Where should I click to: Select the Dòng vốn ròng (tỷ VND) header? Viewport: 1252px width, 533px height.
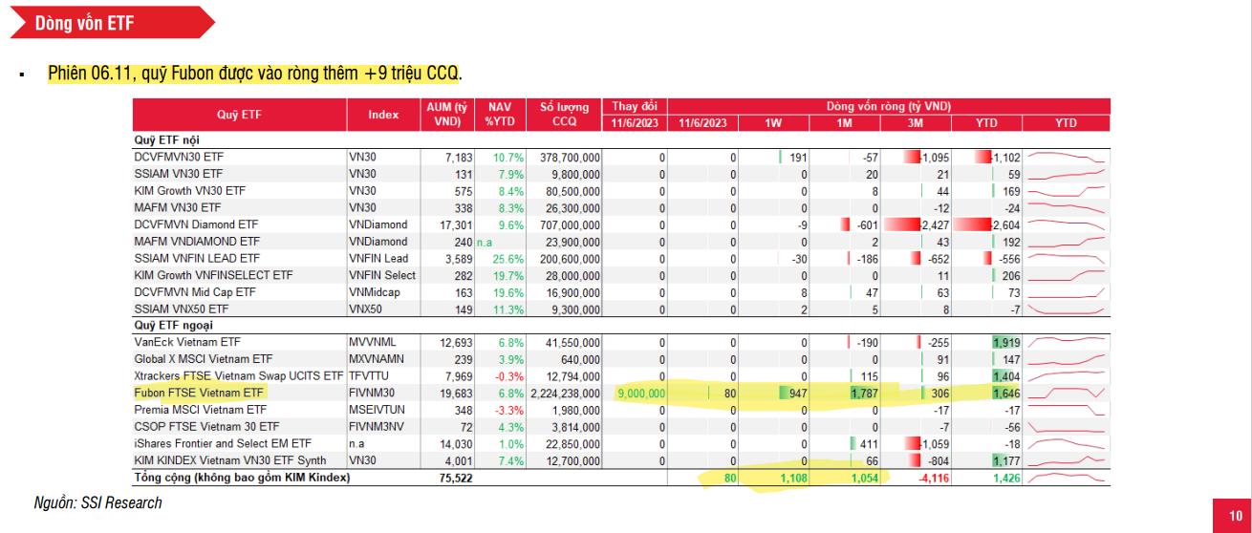point(888,106)
